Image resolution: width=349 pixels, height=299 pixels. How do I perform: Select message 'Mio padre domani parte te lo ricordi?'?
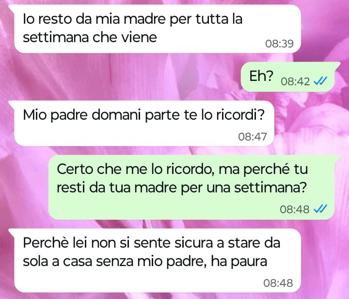(144, 123)
